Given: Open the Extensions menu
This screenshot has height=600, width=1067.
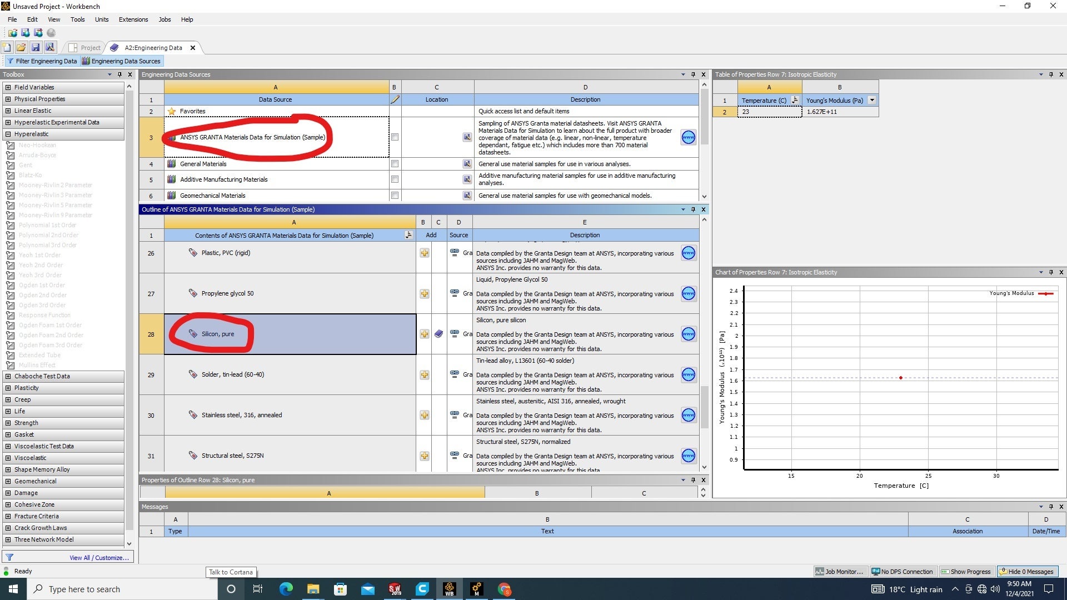Looking at the screenshot, I should 133,19.
